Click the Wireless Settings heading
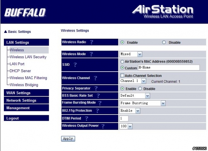Image resolution: width=208 pixels, height=151 pixels. pyautogui.click(x=75, y=31)
